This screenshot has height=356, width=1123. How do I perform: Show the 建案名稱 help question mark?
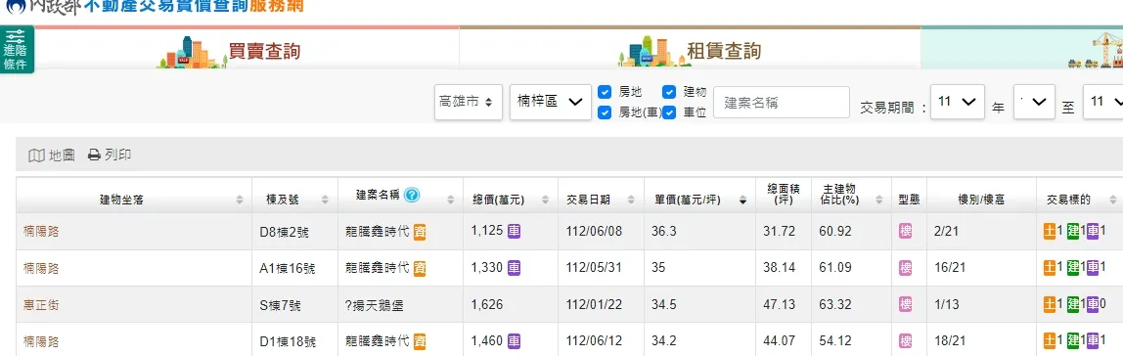[412, 195]
